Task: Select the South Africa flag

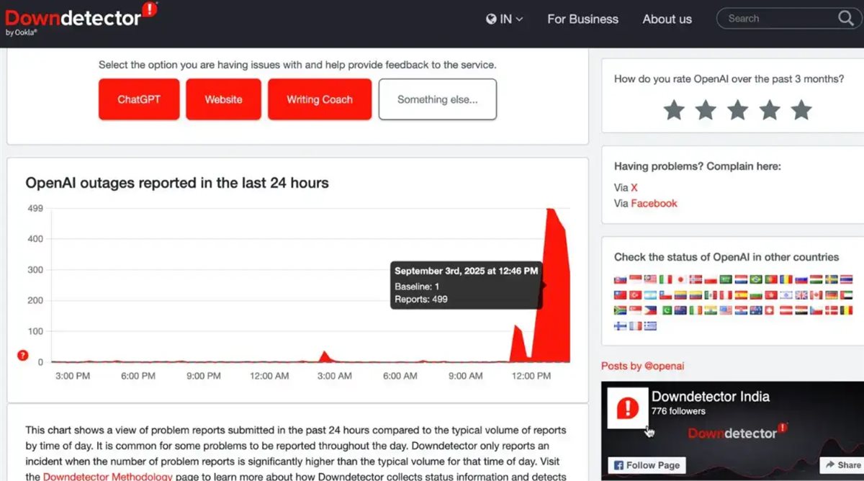Action: pos(620,310)
